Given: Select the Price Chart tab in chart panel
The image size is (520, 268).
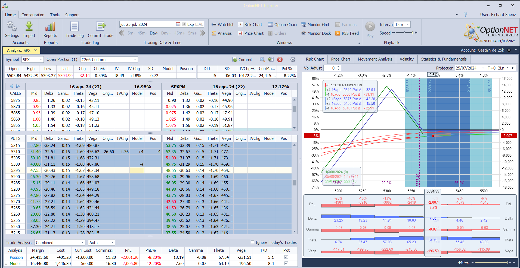Looking at the screenshot, I should pyautogui.click(x=341, y=59).
